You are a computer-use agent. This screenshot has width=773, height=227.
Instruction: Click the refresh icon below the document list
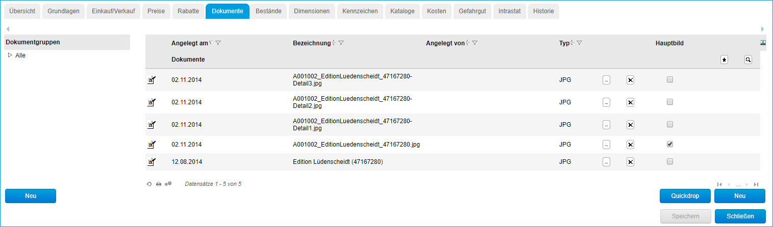coord(149,184)
